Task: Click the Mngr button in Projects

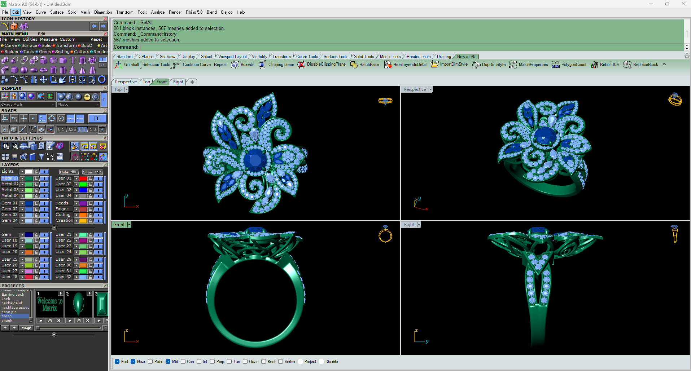Action: tap(26, 328)
